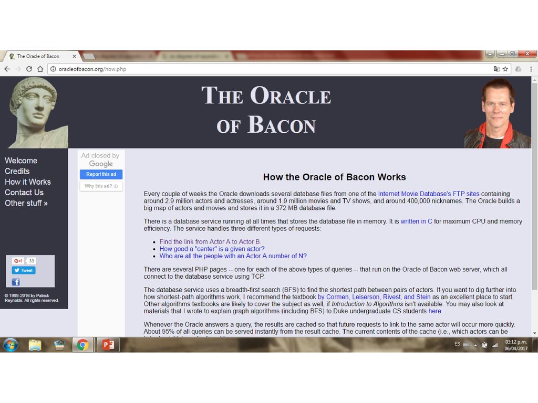Expand the Other stuff » menu

tap(26, 203)
